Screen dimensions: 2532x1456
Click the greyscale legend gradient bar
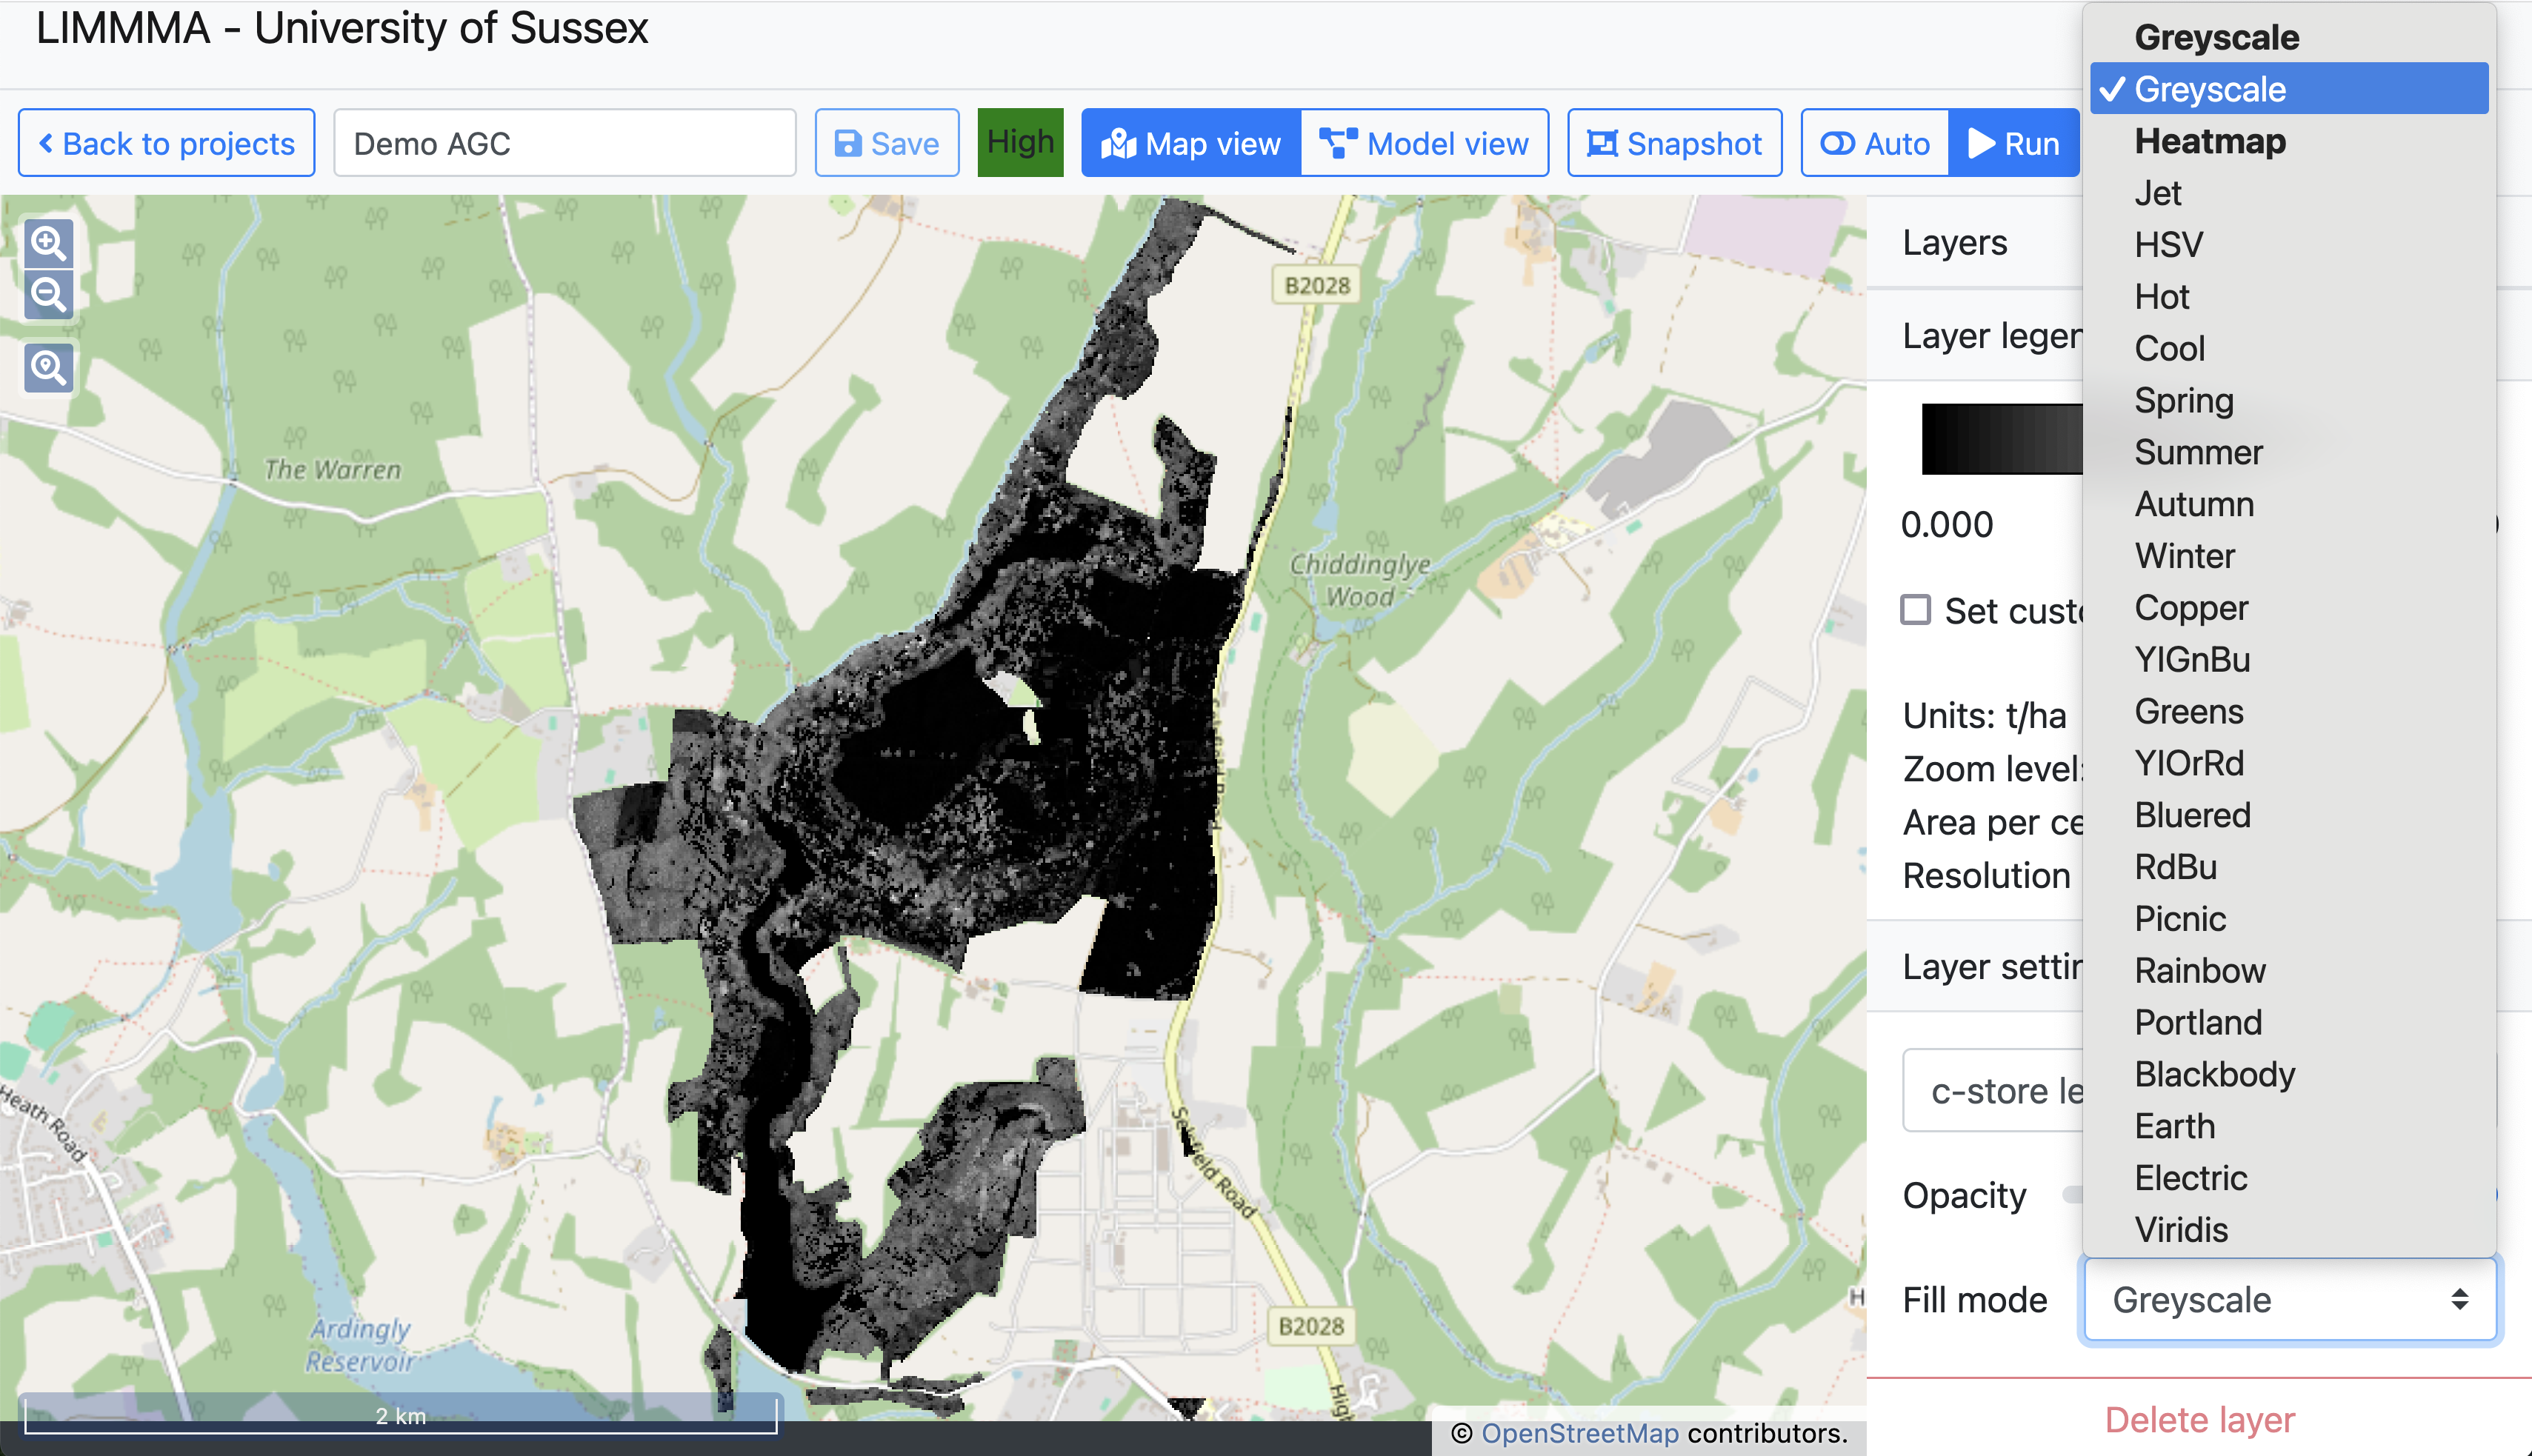[2001, 439]
